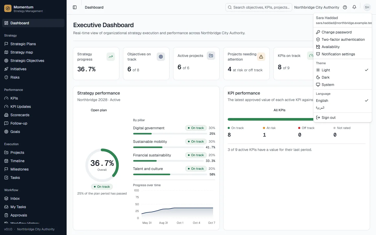Click the Open plan button

(x=99, y=110)
